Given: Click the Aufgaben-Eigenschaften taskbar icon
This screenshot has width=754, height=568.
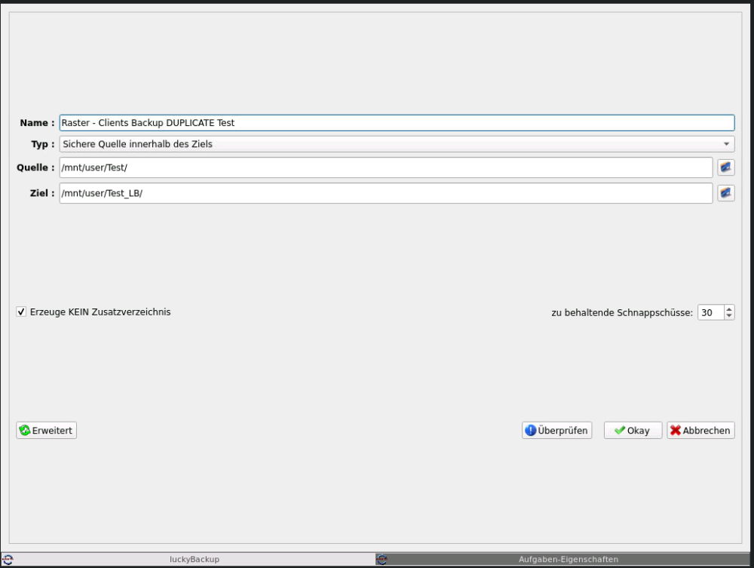Looking at the screenshot, I should [x=382, y=560].
